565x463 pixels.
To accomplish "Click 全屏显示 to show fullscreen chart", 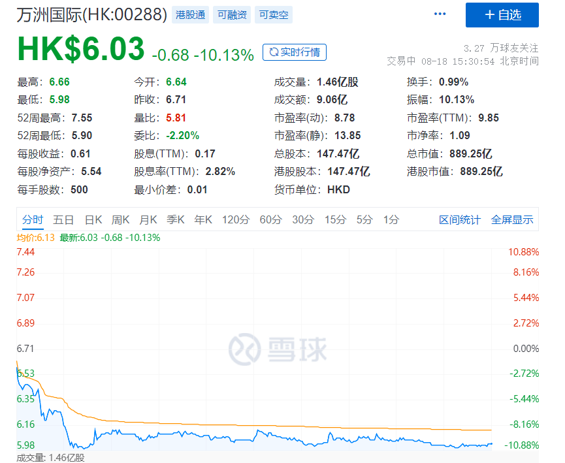I will coord(512,220).
